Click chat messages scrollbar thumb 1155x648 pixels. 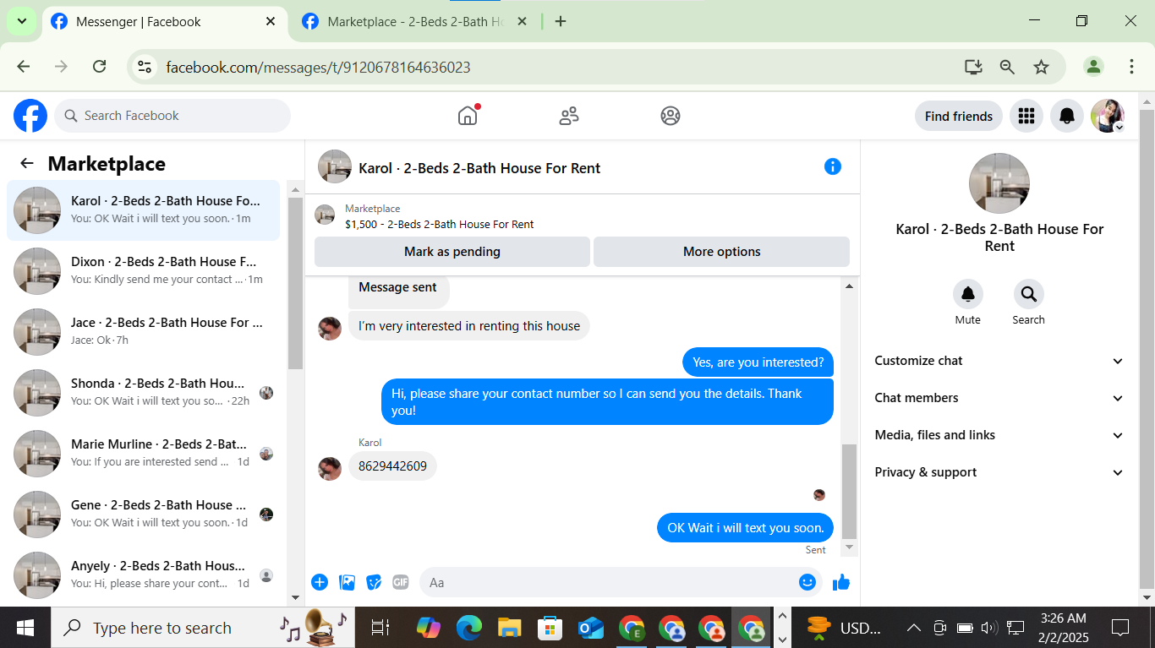[x=849, y=492]
